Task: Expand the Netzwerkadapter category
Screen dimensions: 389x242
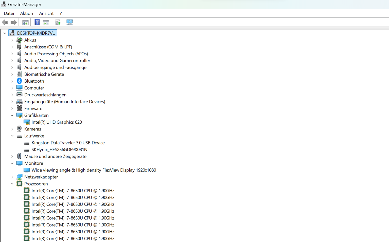Action: (x=12, y=177)
